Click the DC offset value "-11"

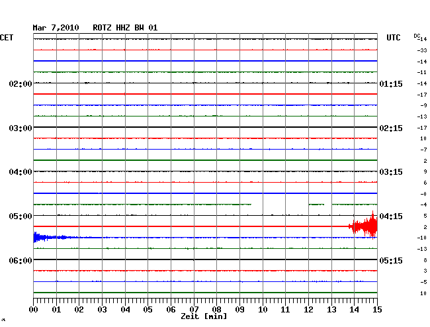pos(422,72)
